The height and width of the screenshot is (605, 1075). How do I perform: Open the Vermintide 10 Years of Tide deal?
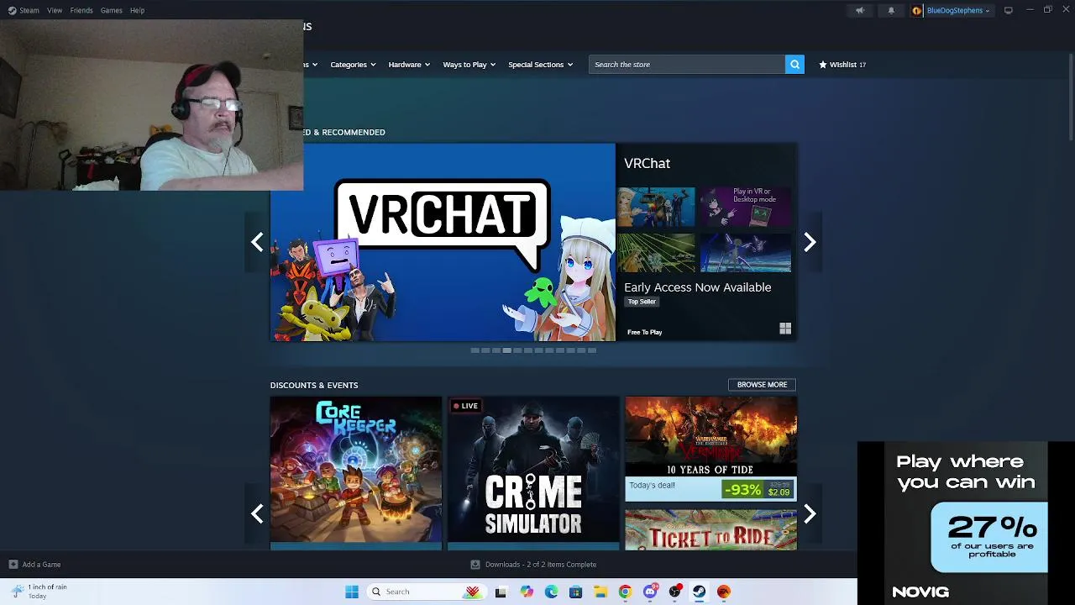coord(711,449)
